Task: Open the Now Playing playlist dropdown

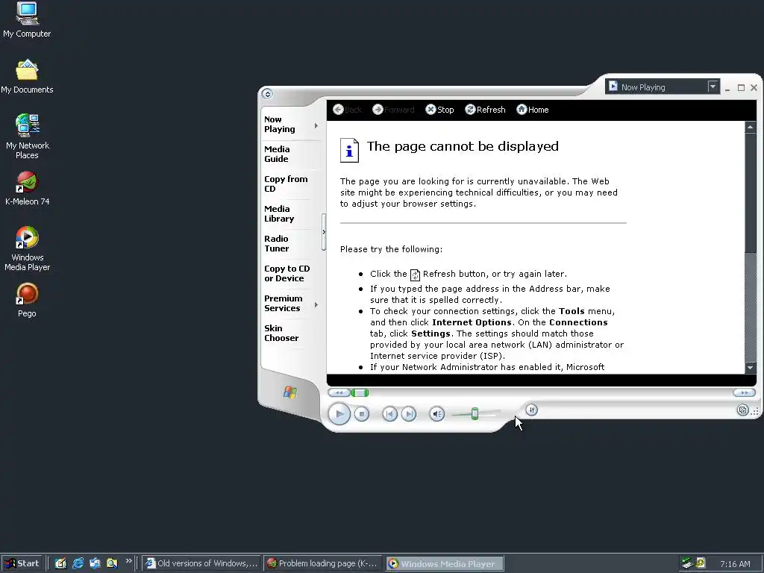Action: click(713, 87)
